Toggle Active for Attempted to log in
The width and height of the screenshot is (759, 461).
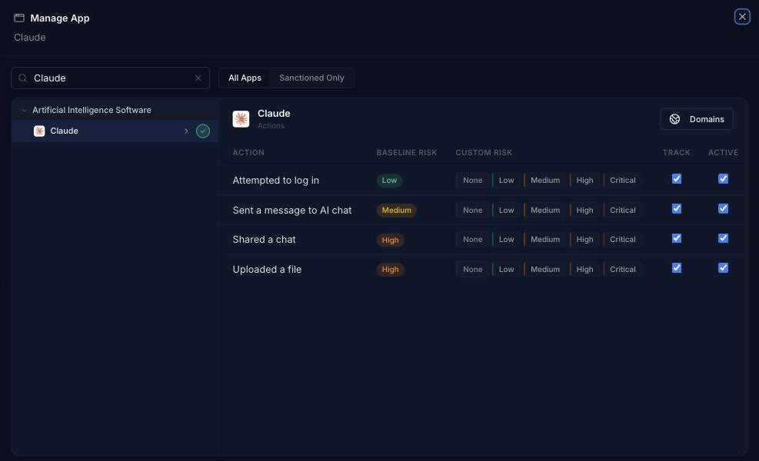pyautogui.click(x=723, y=179)
